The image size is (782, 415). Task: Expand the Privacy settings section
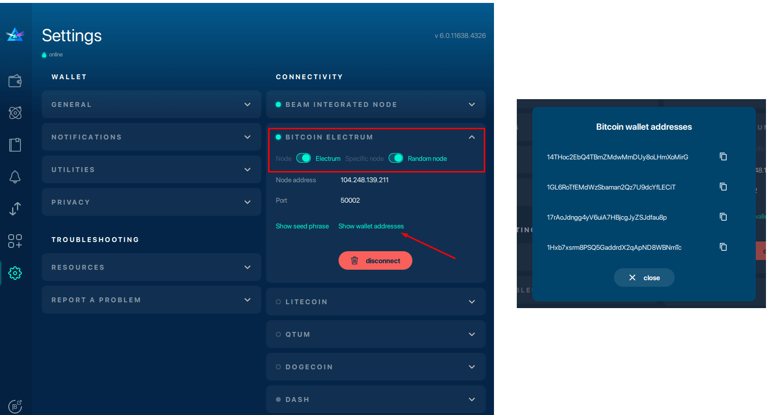151,202
